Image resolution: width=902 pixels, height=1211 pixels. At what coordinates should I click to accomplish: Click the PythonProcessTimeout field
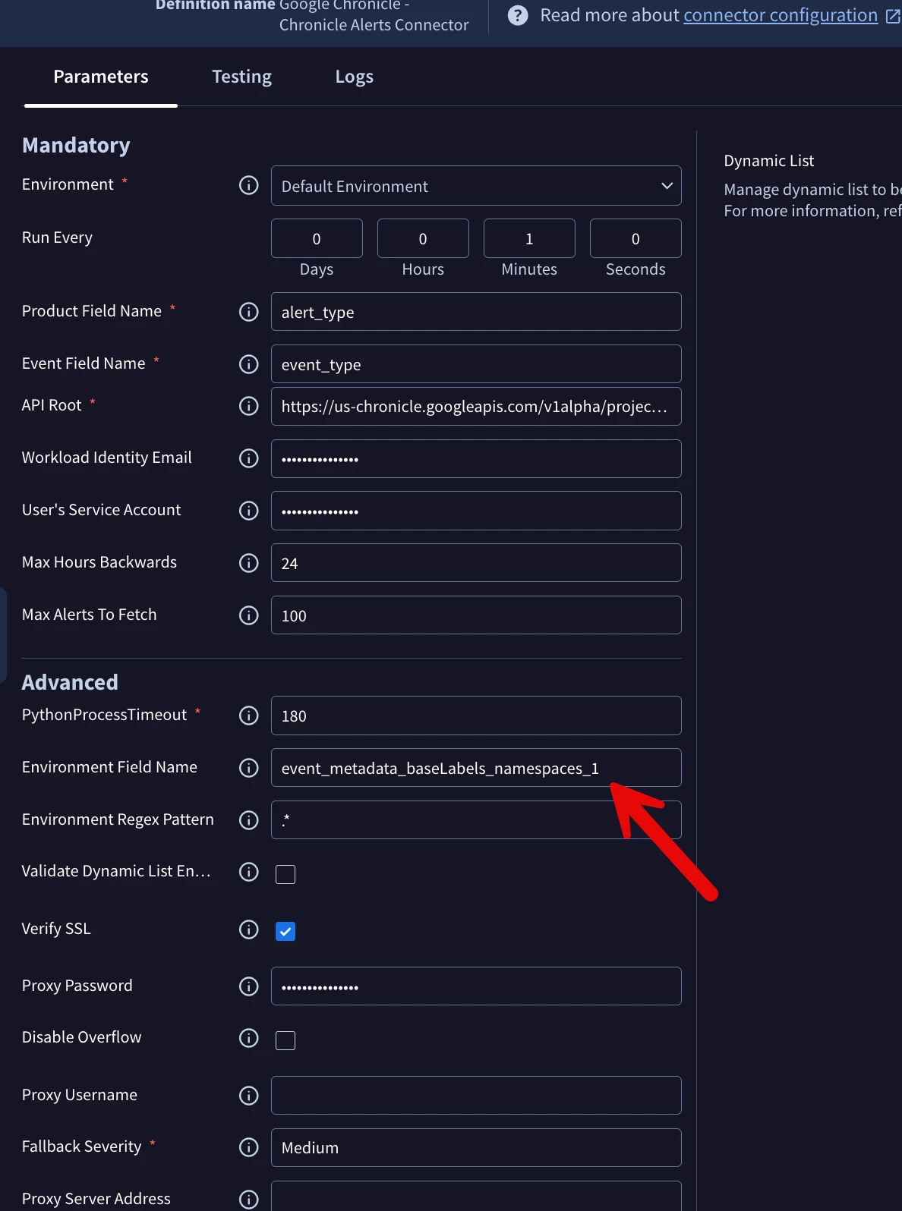pos(476,716)
